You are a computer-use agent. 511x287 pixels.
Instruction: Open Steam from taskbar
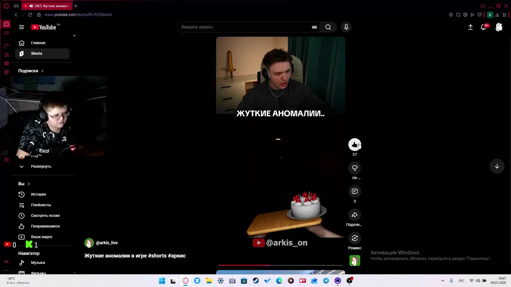(x=255, y=281)
